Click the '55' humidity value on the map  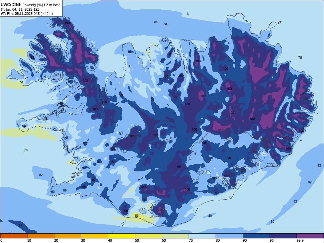point(137,216)
